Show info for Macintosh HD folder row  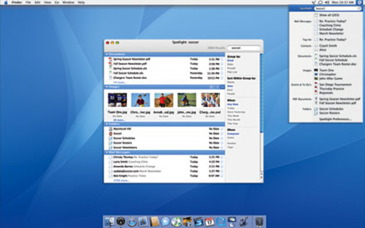pos(222,129)
